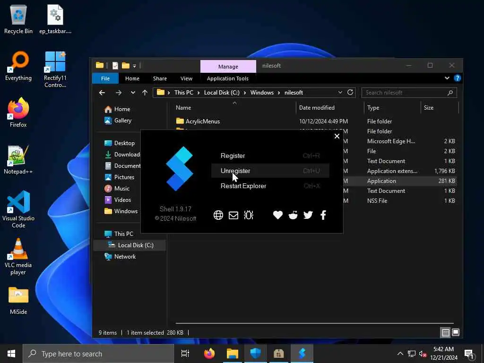Open the recent locations dropdown

(x=133, y=93)
